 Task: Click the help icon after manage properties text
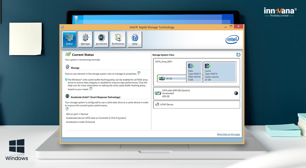139,73
